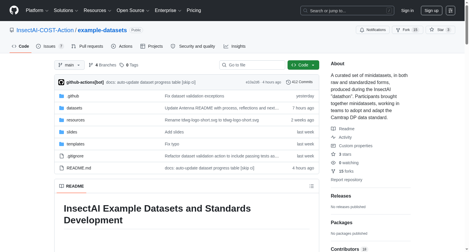
Task: Open the resources folder
Action: pos(76,120)
